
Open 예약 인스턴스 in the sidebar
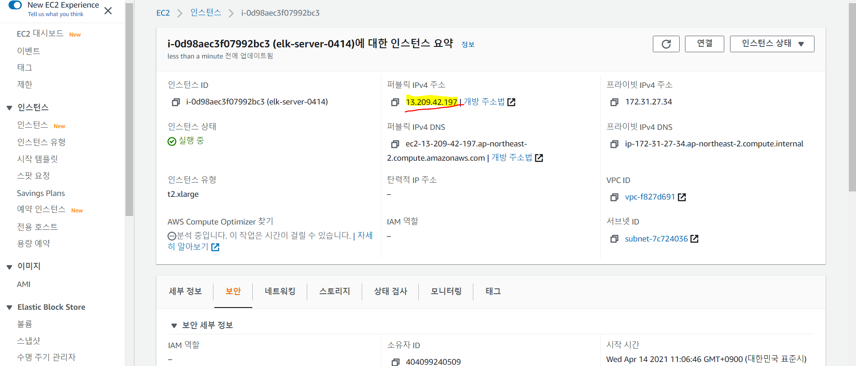pyautogui.click(x=41, y=209)
